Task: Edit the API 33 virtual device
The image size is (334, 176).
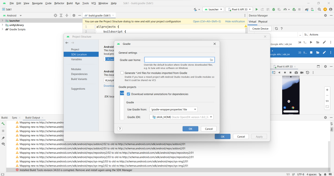Action: tap(324, 52)
